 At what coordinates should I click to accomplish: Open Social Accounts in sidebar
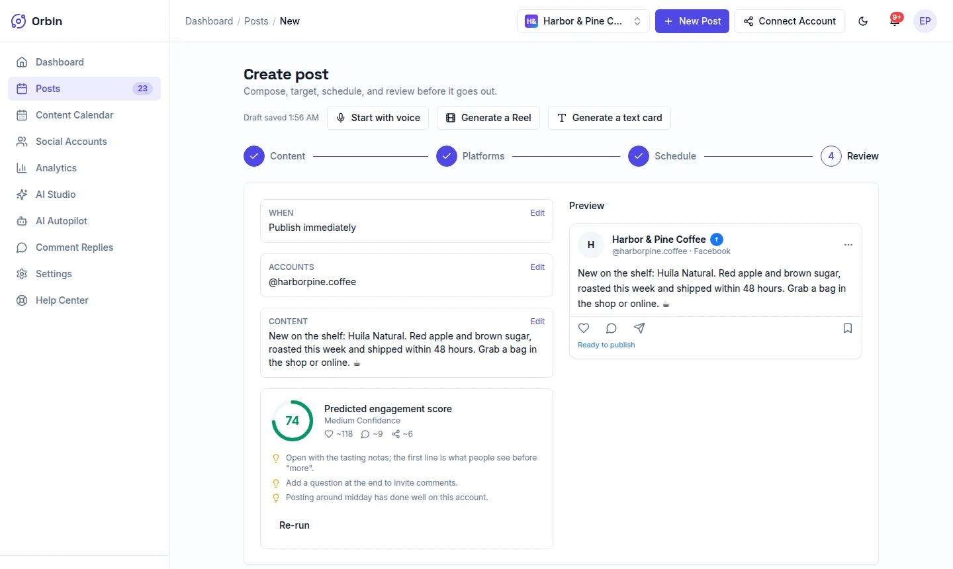point(84,142)
